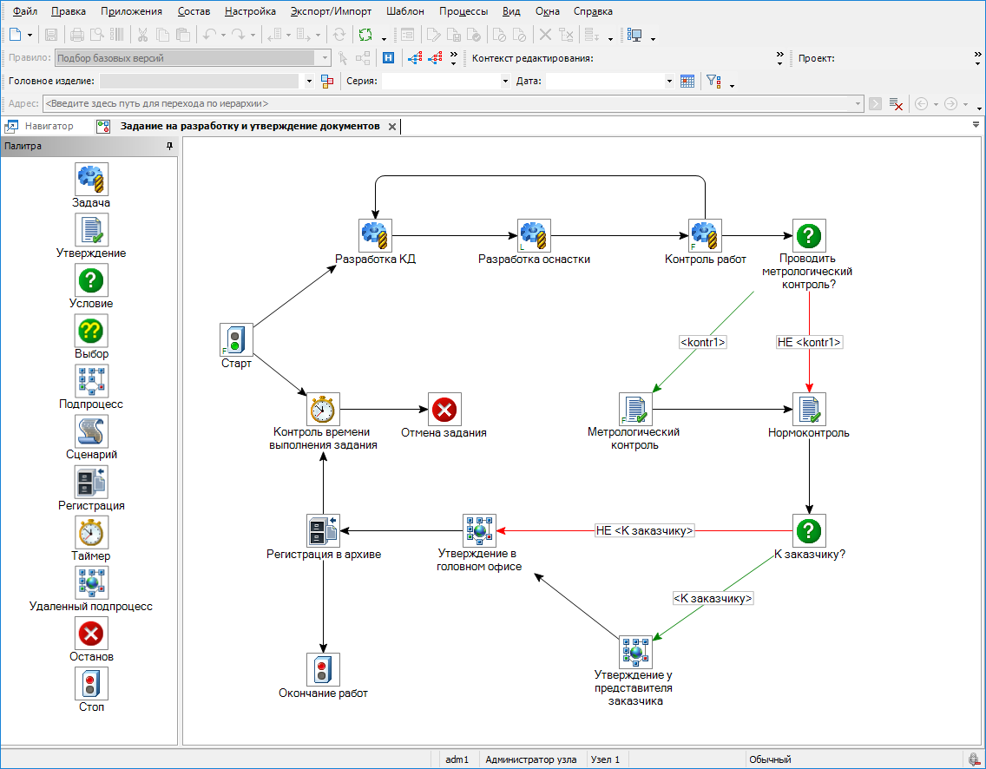The height and width of the screenshot is (769, 986).
Task: Select the Отмена задания node
Action: (444, 409)
